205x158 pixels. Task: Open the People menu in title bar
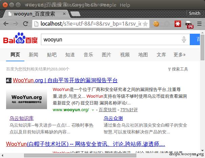coord(109,5)
